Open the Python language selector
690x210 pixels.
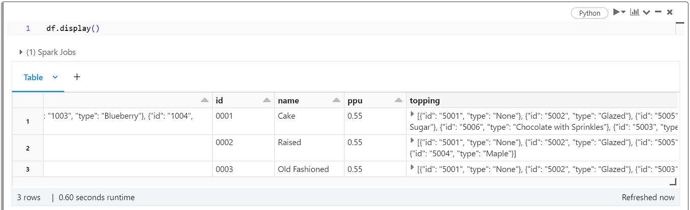click(589, 13)
